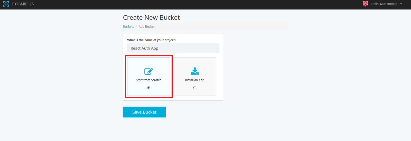Click the Start from Scratch label text
This screenshot has height=141, width=411.
[148, 80]
